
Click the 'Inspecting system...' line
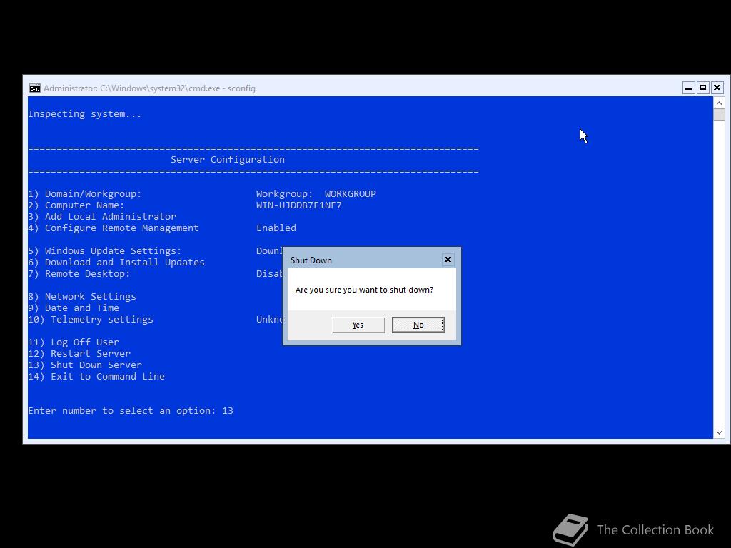85,114
